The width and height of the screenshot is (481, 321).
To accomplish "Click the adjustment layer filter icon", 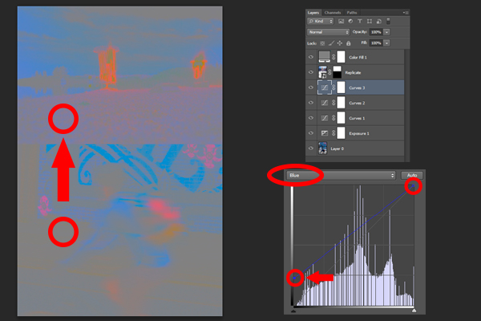I will point(350,21).
